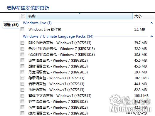Collapse the Windows Live group arrow

point(151,23)
